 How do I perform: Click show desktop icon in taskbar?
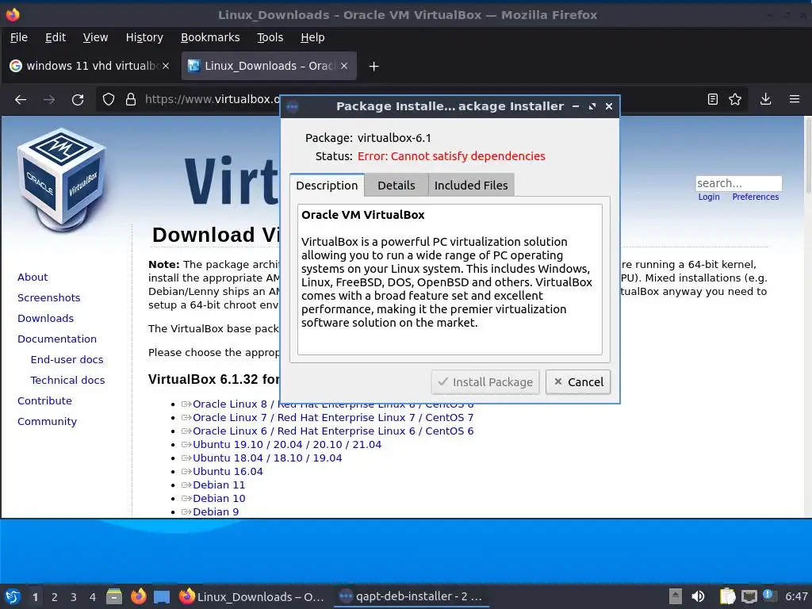click(162, 596)
